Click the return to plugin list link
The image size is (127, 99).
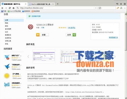pyautogui.click(x=36, y=16)
